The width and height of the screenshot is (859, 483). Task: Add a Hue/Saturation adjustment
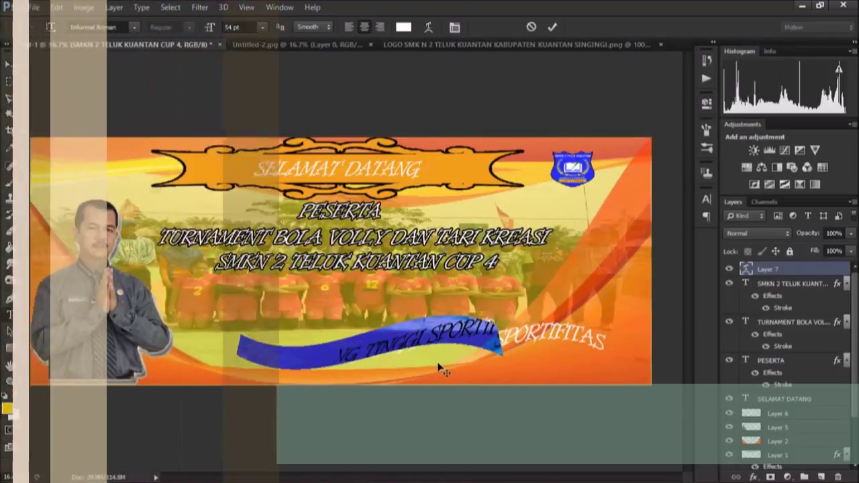click(x=746, y=168)
